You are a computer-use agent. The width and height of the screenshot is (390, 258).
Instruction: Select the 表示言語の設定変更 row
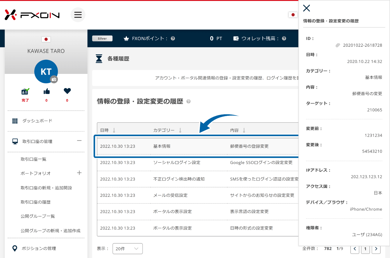pos(198,212)
